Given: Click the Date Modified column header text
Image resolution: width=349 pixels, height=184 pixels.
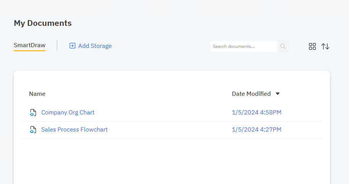Looking at the screenshot, I should tap(251, 94).
